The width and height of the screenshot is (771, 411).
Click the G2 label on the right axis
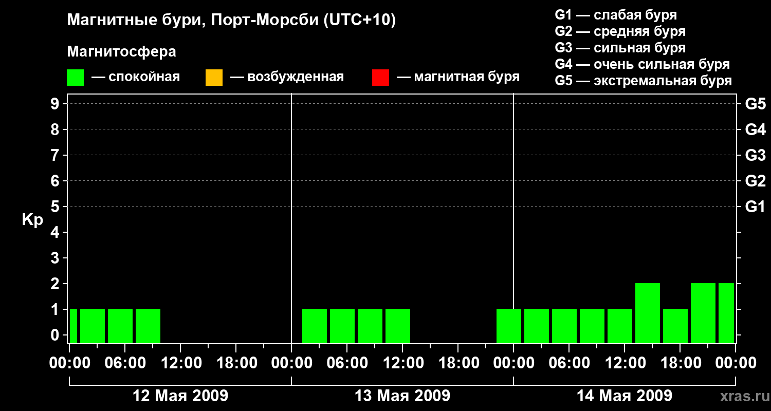click(x=756, y=181)
